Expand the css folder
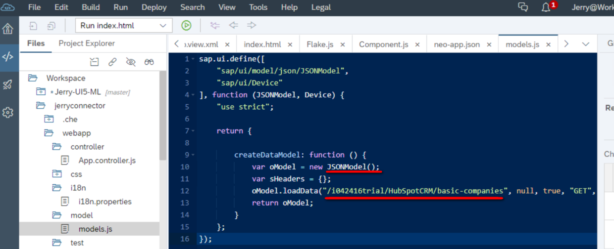Viewport: 614px width, 249px height. coord(57,174)
